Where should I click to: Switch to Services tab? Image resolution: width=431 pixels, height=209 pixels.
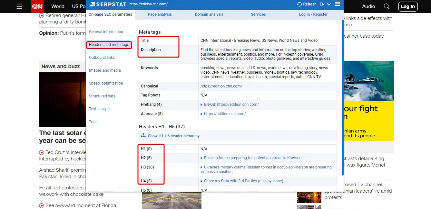click(258, 14)
